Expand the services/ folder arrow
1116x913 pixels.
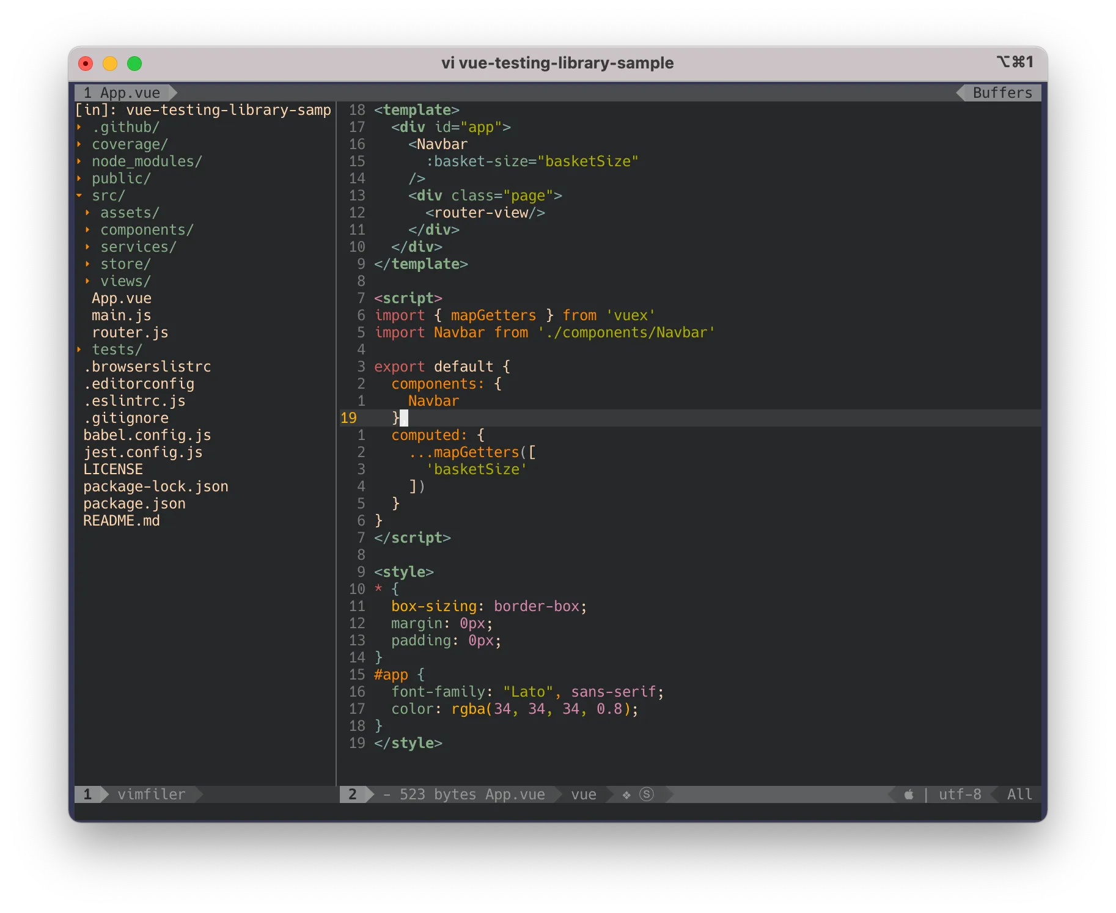point(87,247)
